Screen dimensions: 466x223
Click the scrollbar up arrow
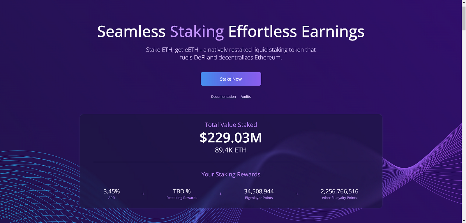(x=464, y=2)
